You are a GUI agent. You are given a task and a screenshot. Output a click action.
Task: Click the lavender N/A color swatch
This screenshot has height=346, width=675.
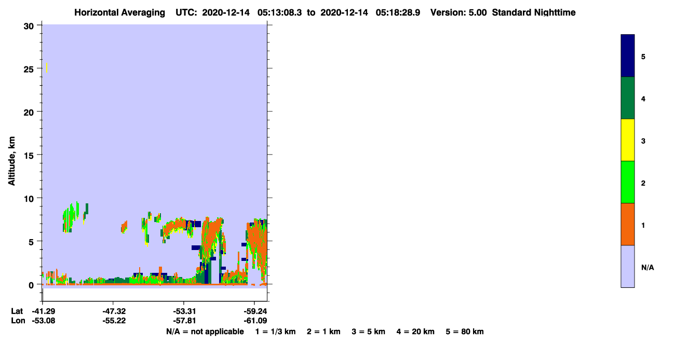[627, 266]
